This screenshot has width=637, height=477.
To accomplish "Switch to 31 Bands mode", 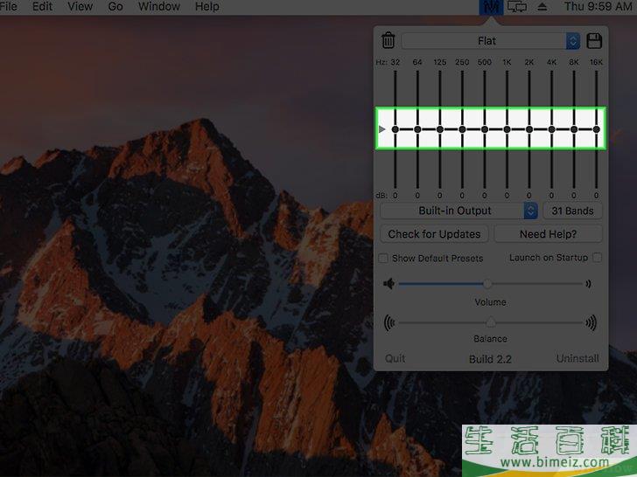I will pyautogui.click(x=572, y=211).
